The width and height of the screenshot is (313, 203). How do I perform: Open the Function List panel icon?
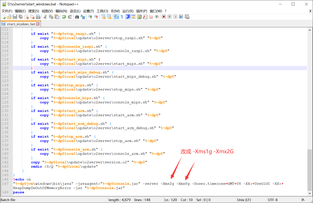(x=145, y=17)
